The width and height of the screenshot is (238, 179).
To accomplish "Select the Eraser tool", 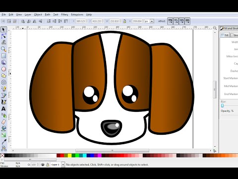I will click(3, 122).
